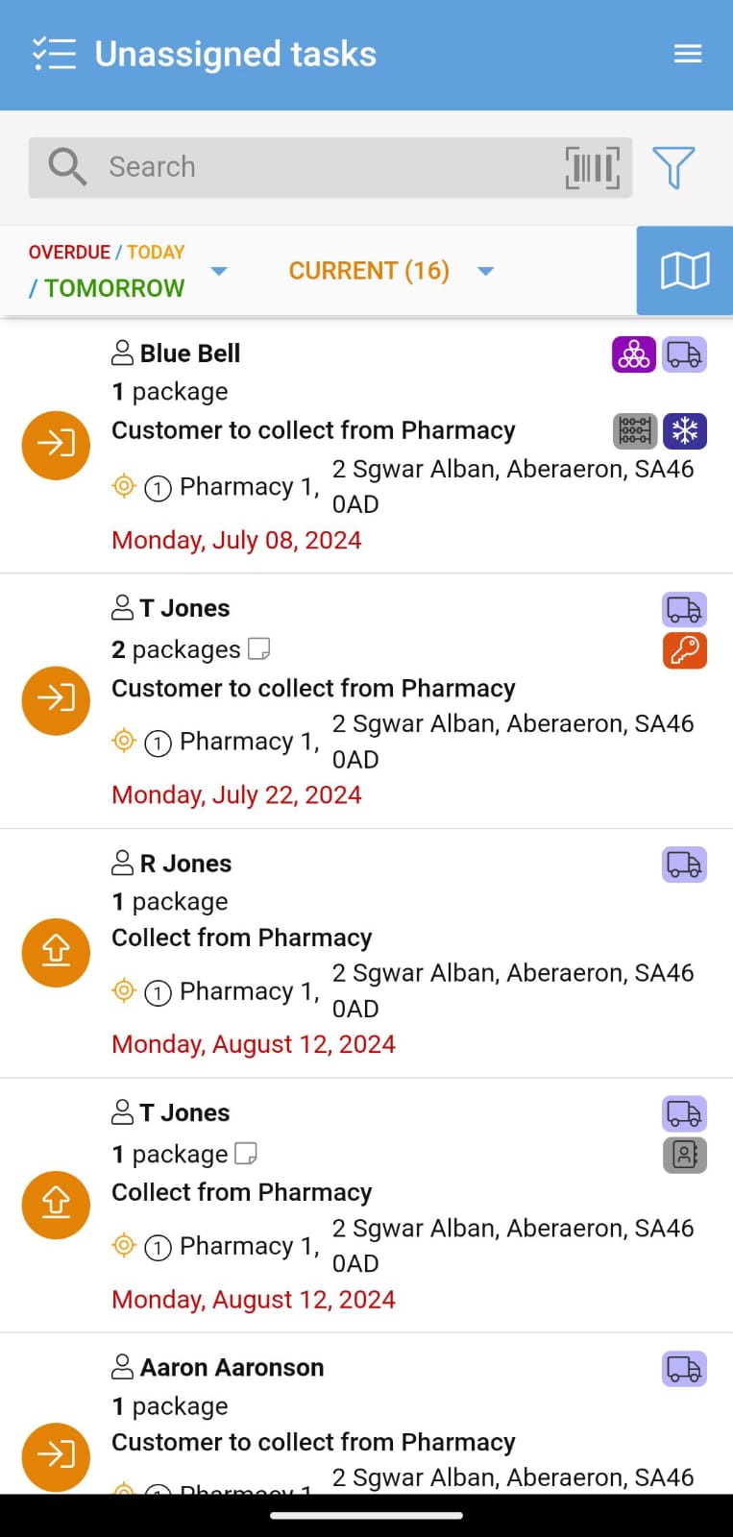The width and height of the screenshot is (733, 1537).
Task: Open the map view
Action: 685,271
